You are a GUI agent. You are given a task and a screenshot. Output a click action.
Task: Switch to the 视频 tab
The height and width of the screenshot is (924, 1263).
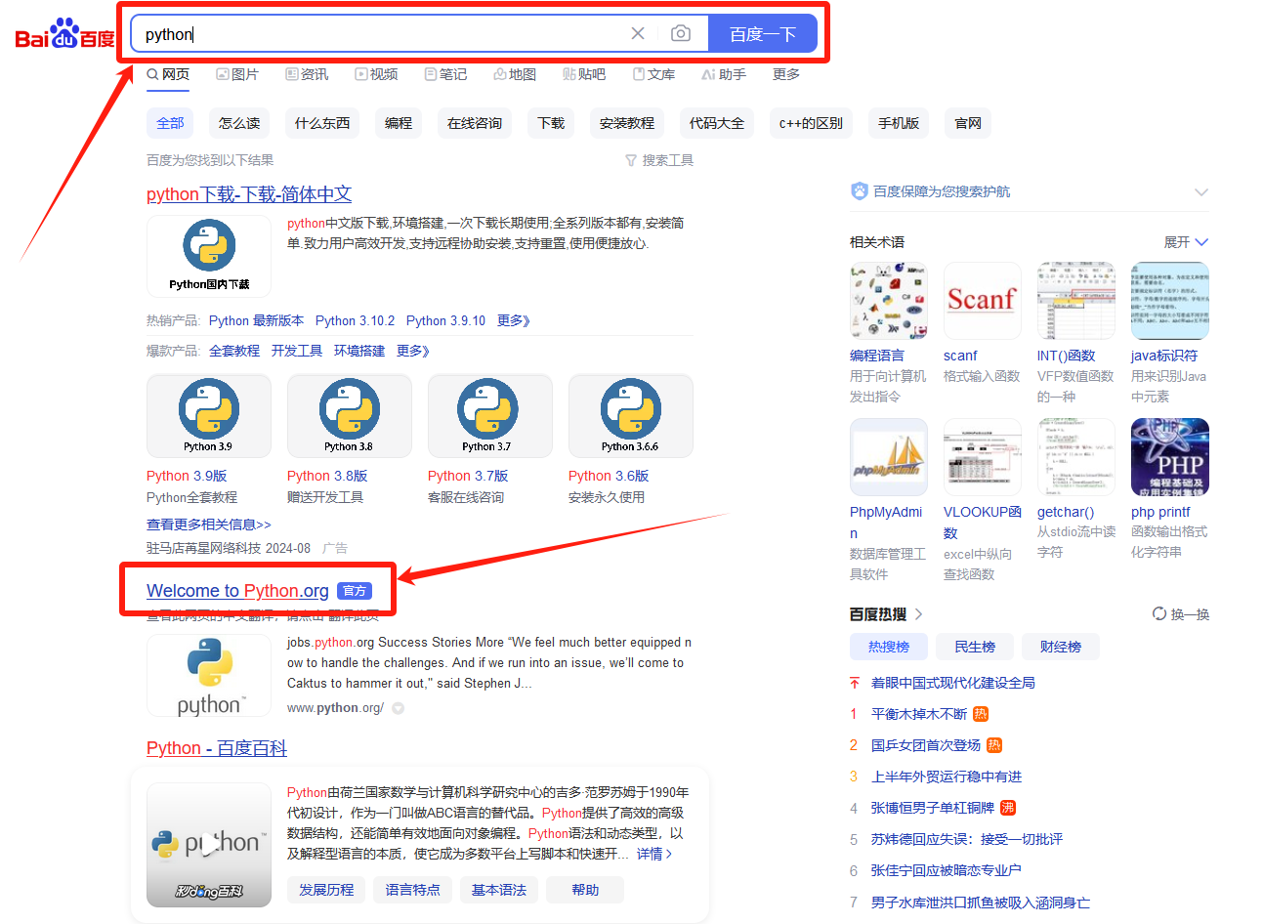[x=376, y=74]
